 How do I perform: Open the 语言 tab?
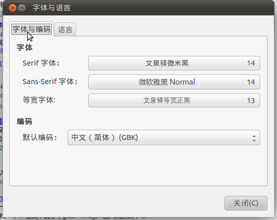point(65,30)
